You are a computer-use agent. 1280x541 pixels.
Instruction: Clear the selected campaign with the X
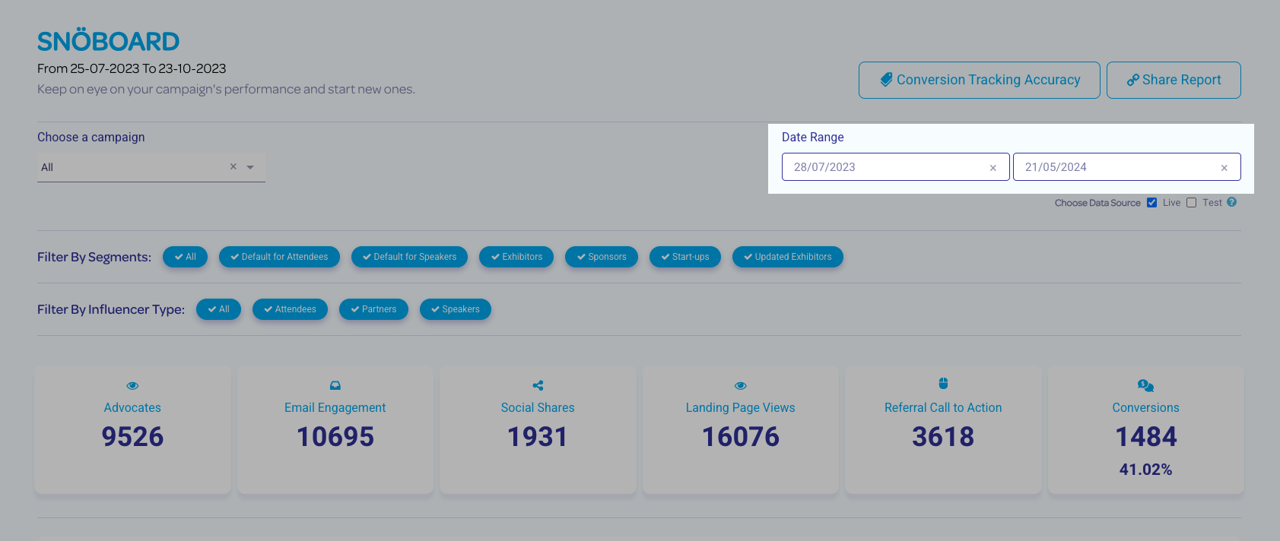[233, 166]
